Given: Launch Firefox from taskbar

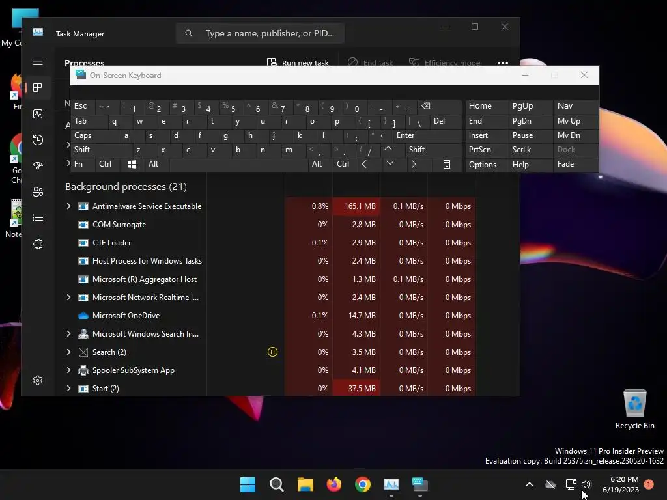Looking at the screenshot, I should (x=334, y=484).
